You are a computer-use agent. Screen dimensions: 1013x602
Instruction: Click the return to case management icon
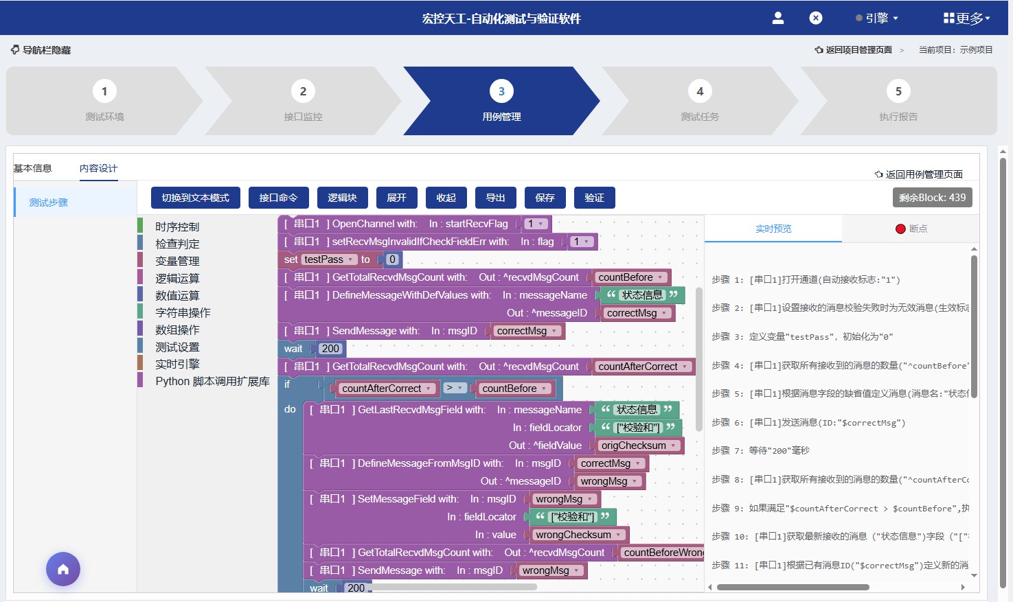(x=878, y=174)
